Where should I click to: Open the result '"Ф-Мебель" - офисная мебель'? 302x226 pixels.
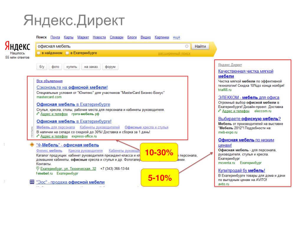[68, 145]
